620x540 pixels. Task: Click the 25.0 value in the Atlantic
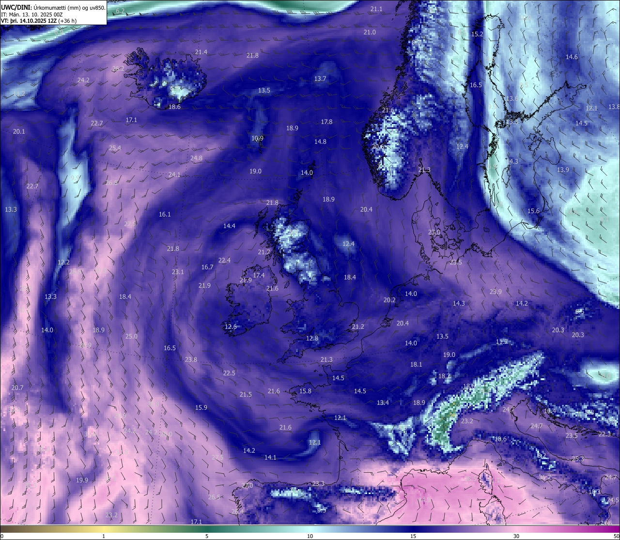click(131, 336)
